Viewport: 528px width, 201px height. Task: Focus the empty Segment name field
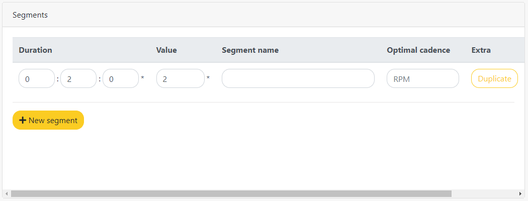(x=298, y=78)
